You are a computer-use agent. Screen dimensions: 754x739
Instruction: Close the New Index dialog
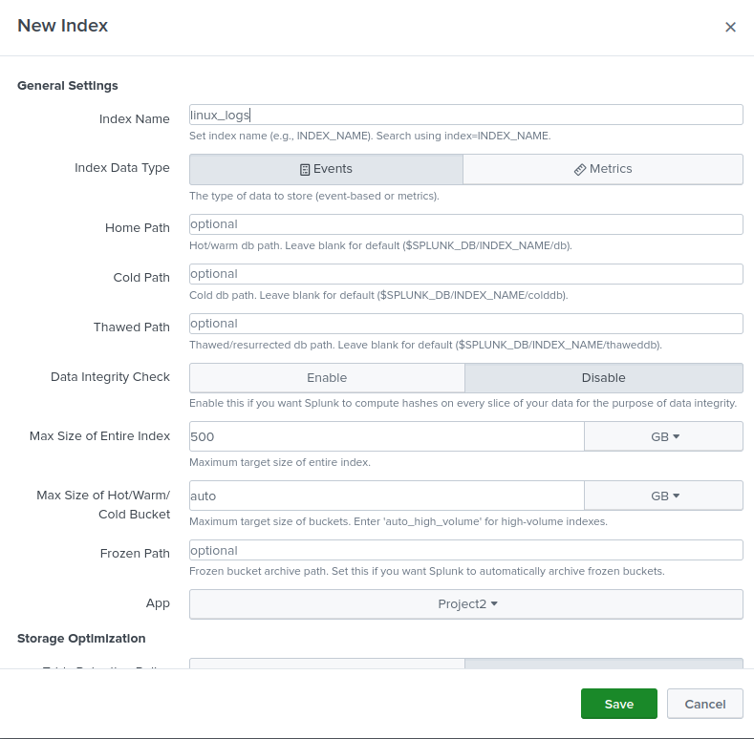[730, 27]
